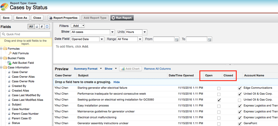The width and height of the screenshot is (278, 126).
Task: Toggle Closed checkbox for Starting generator row
Action: [x=240, y=88]
